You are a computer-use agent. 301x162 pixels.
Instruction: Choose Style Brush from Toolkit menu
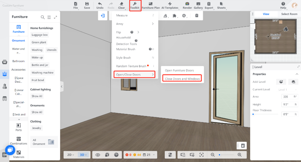coord(123,58)
